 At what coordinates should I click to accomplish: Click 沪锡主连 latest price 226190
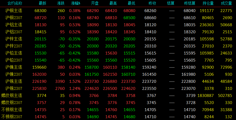click(39, 81)
